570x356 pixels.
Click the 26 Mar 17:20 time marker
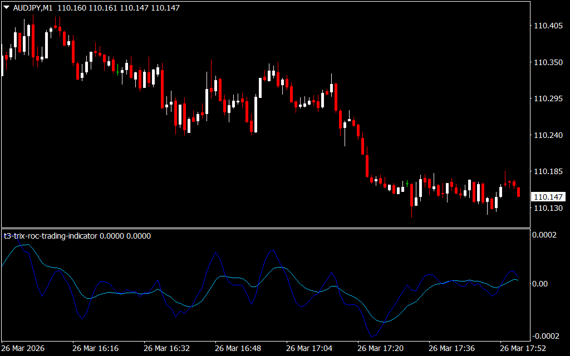[381, 348]
